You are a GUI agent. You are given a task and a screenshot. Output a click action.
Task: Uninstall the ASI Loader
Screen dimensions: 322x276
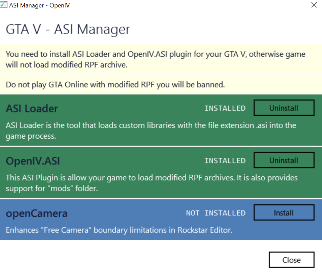pos(284,108)
